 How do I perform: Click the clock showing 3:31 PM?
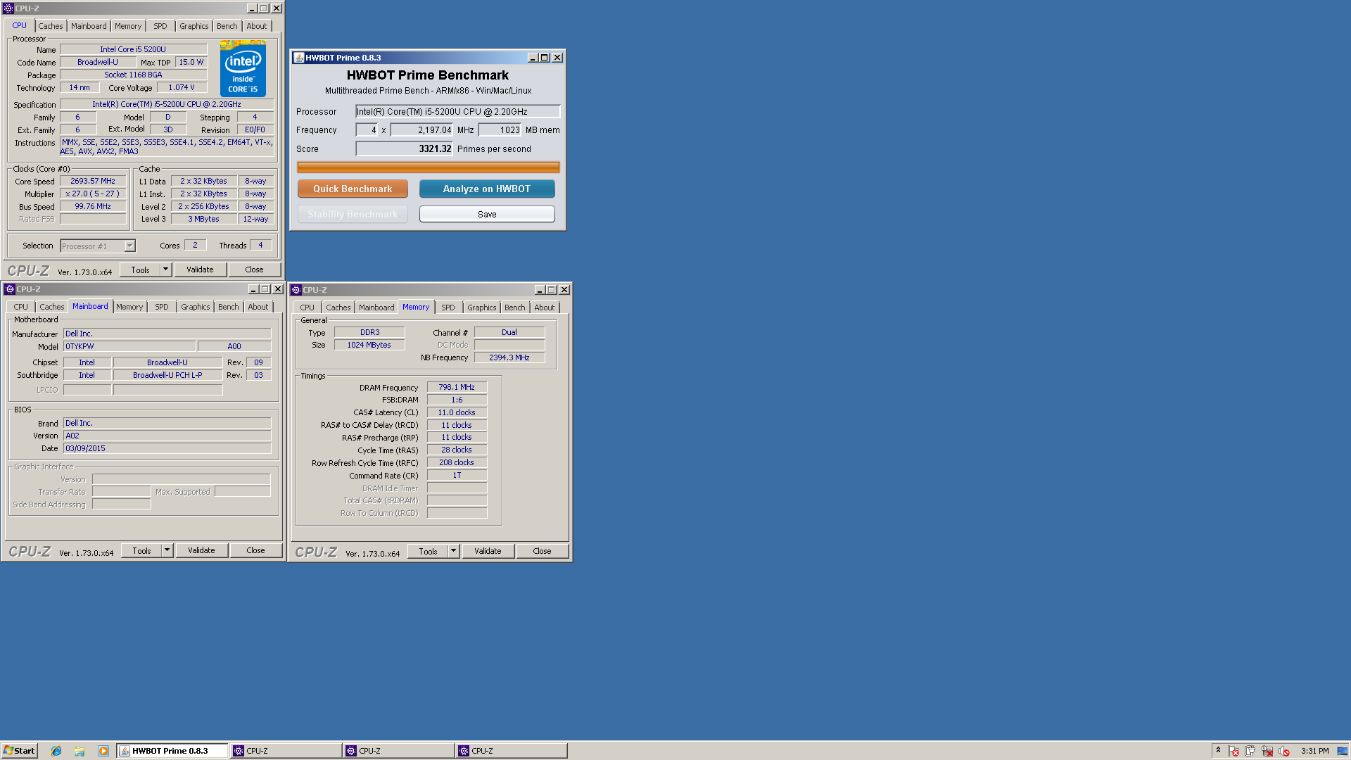1314,751
